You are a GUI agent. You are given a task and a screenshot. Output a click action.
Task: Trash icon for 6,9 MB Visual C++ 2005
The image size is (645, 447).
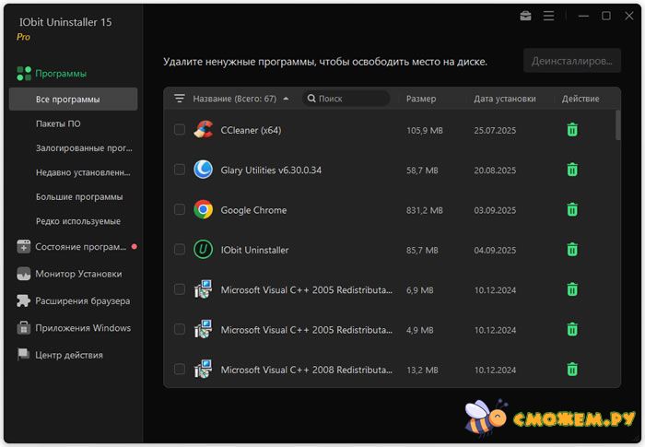click(572, 289)
